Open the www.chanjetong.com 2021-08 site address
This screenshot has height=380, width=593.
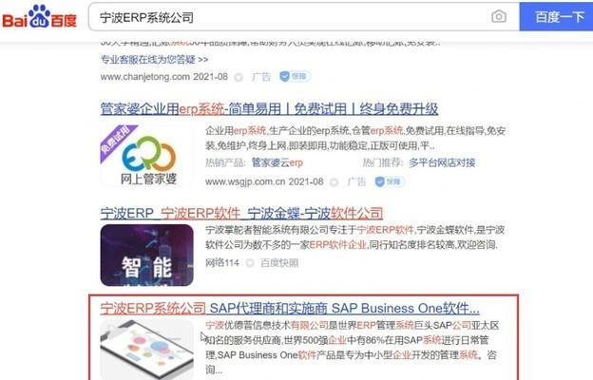coord(164,77)
